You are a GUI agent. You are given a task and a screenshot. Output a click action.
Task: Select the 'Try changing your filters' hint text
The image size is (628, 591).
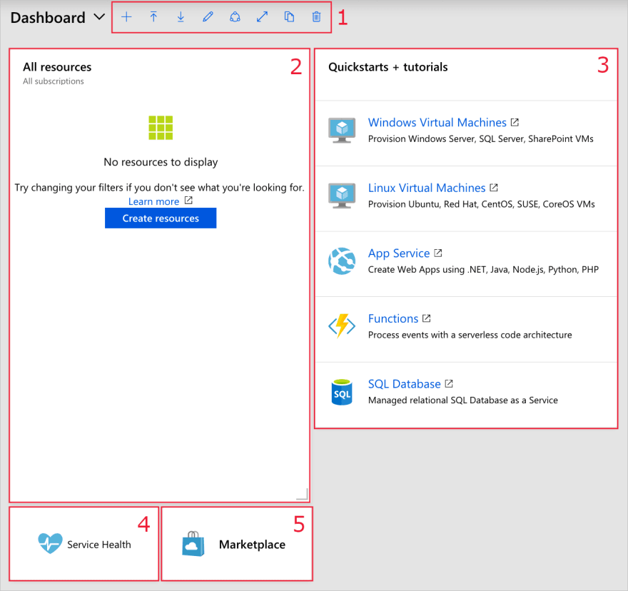[159, 188]
